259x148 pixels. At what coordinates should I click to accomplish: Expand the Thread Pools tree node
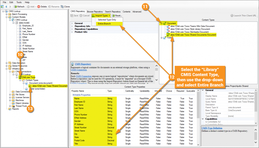(x=10, y=106)
